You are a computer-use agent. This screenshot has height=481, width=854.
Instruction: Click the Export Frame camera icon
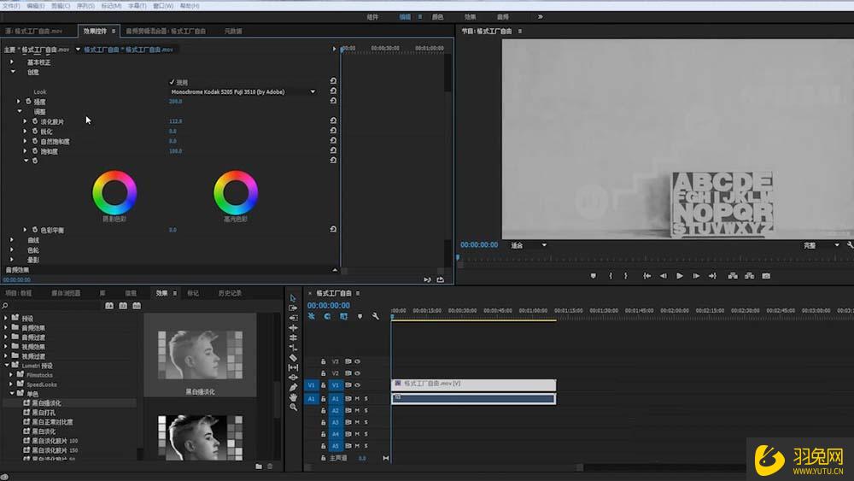[766, 276]
